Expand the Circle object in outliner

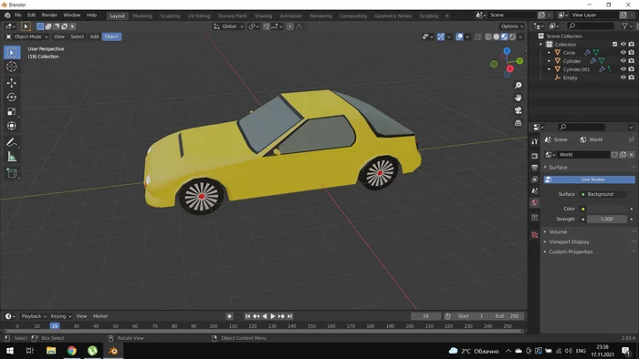click(x=549, y=53)
